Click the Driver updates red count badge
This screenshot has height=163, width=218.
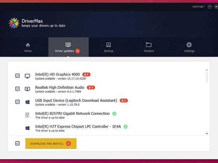point(77,51)
